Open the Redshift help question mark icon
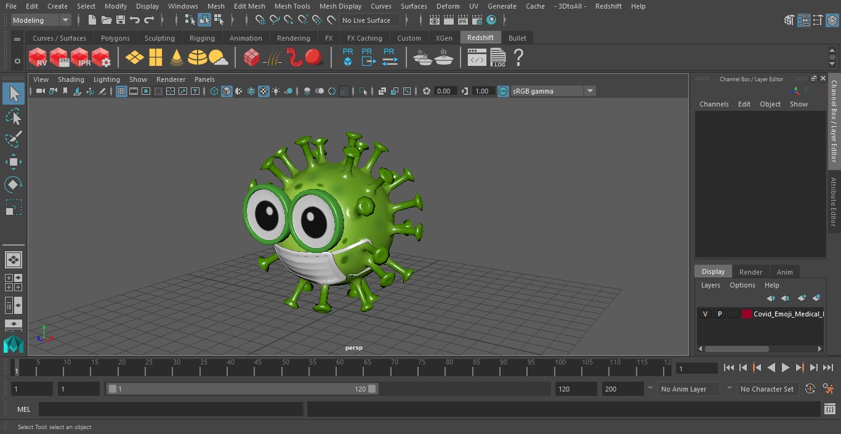Screen dimensions: 841x434 coord(518,58)
